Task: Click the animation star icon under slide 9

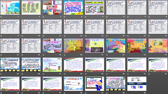Action: (x=1, y=36)
